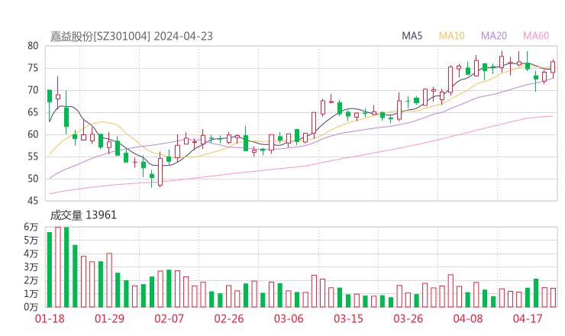Click the 75 price axis label
The width and height of the screenshot is (565, 336).
coord(33,68)
